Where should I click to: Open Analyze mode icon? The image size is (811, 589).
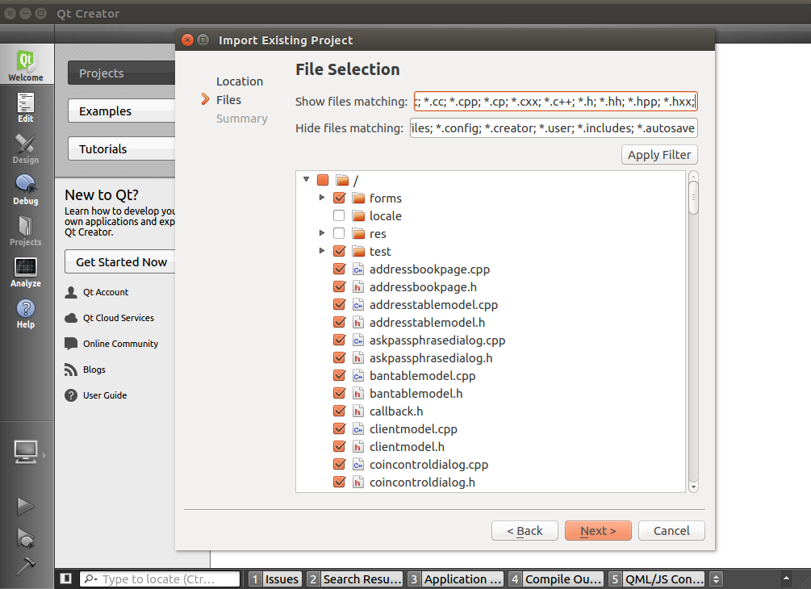(x=26, y=272)
